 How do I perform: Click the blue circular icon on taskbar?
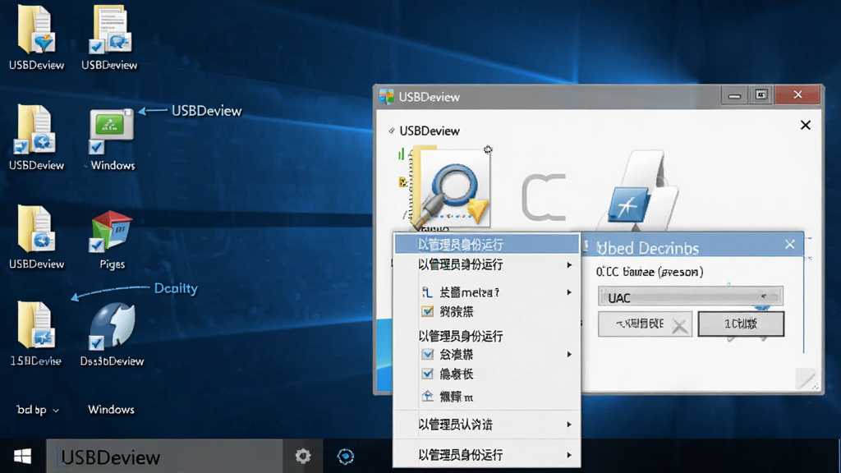(346, 457)
